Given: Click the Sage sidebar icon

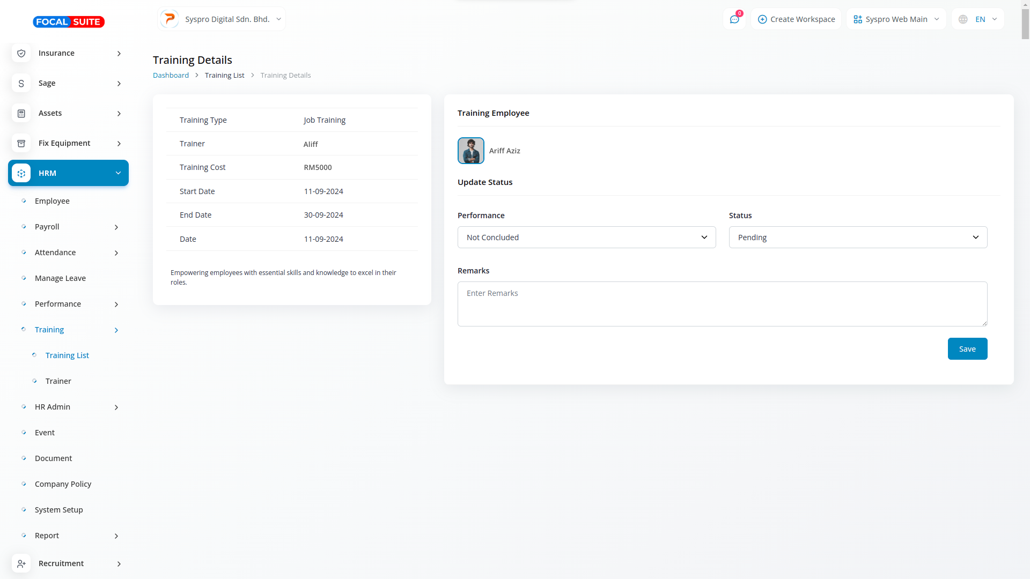Looking at the screenshot, I should [21, 83].
